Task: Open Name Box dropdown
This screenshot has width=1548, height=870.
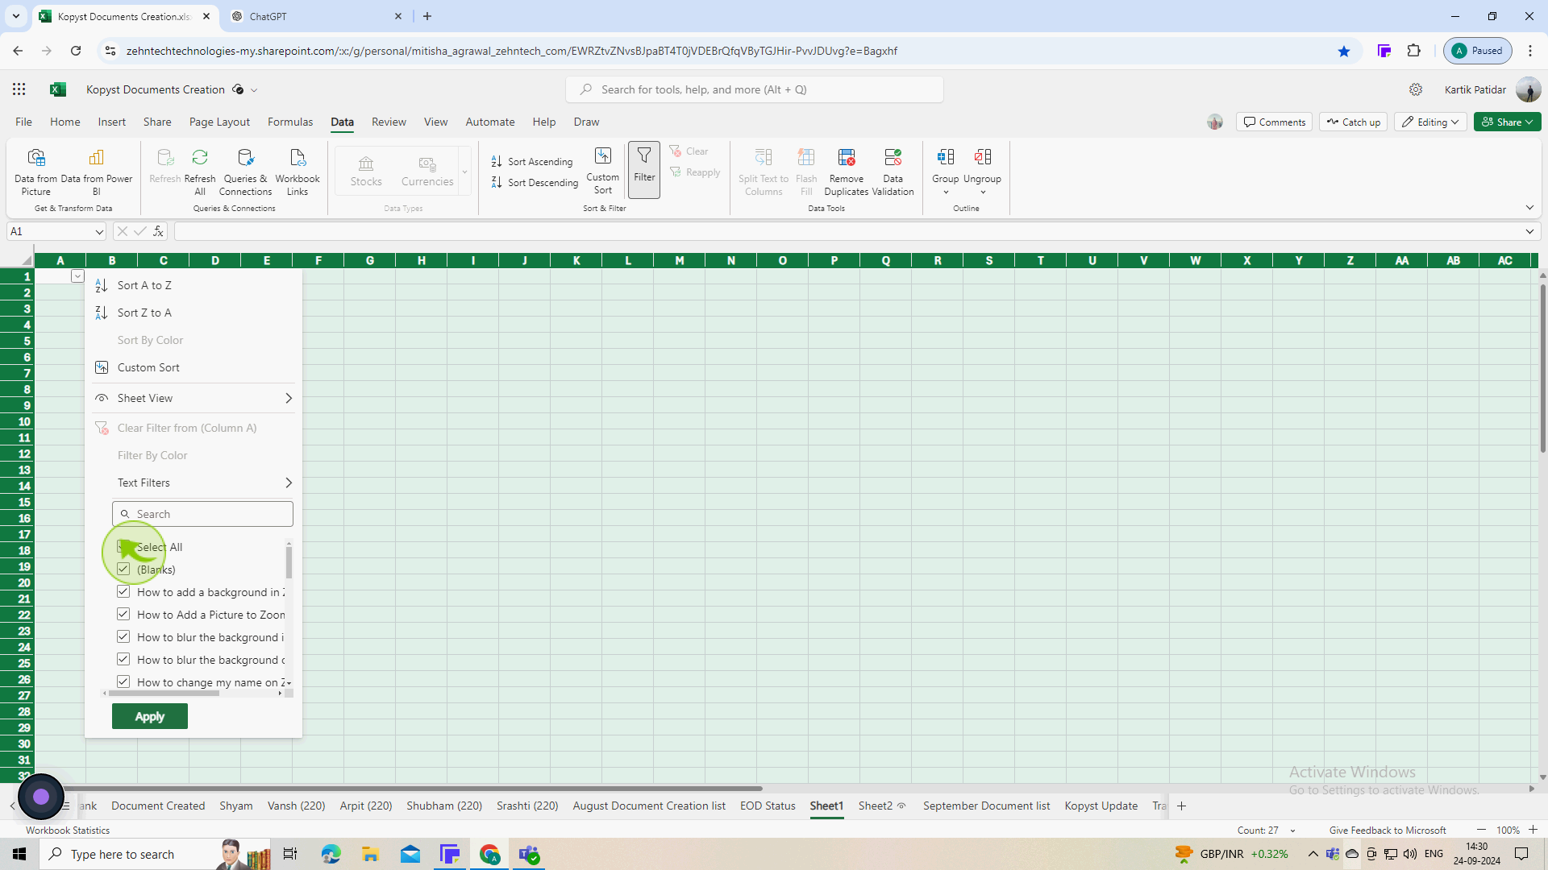Action: tap(99, 232)
